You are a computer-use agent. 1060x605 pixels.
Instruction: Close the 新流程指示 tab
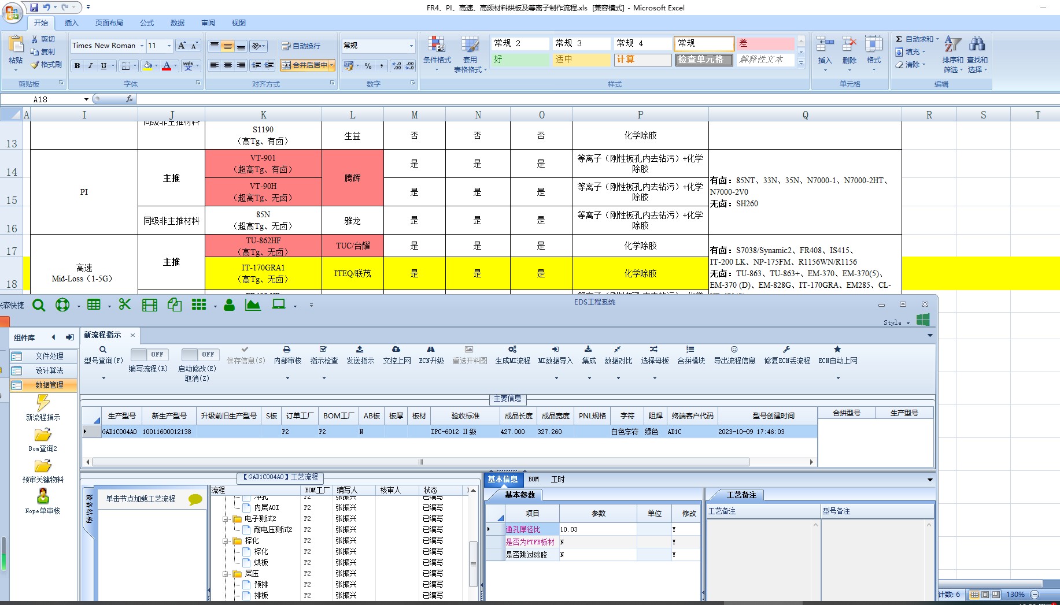coord(132,335)
